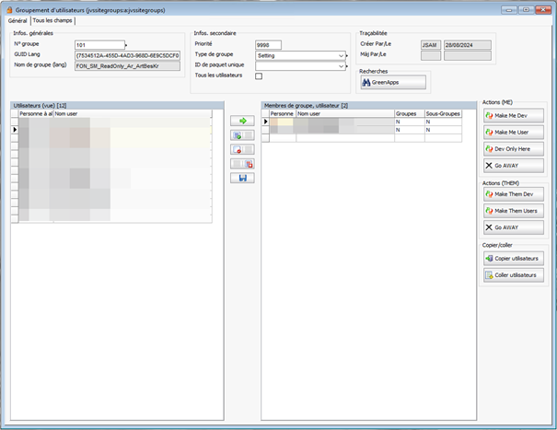Click Copier utilisateurs button
This screenshot has width=557, height=430.
click(x=513, y=258)
